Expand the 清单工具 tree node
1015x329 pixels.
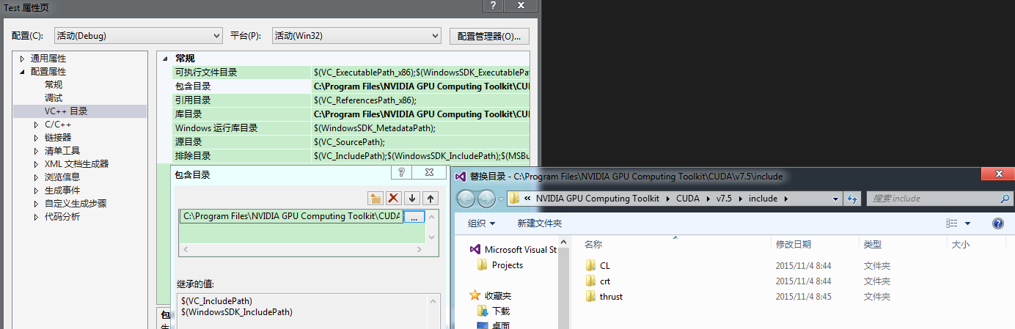tap(37, 151)
